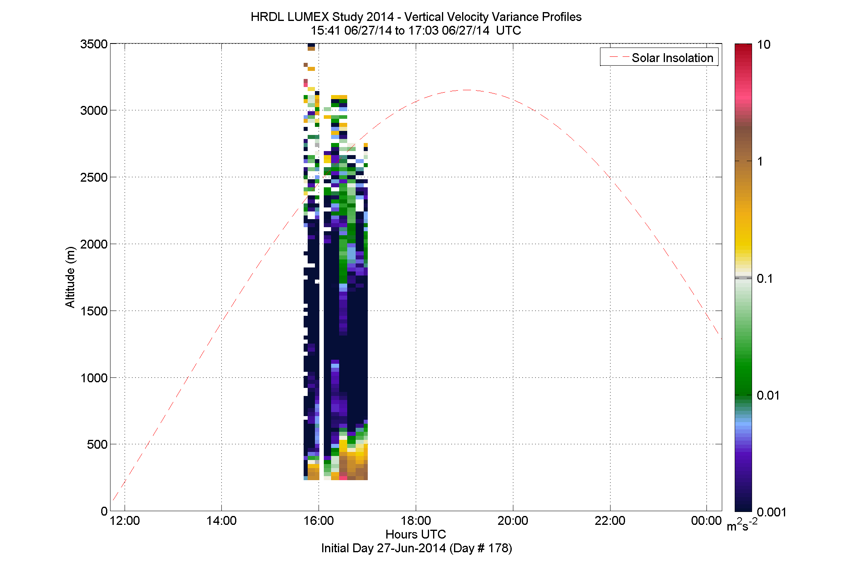Click 'Initial Day 27-Jun-2014 (Day # 178)' text
This screenshot has width=846, height=574.
[x=417, y=548]
